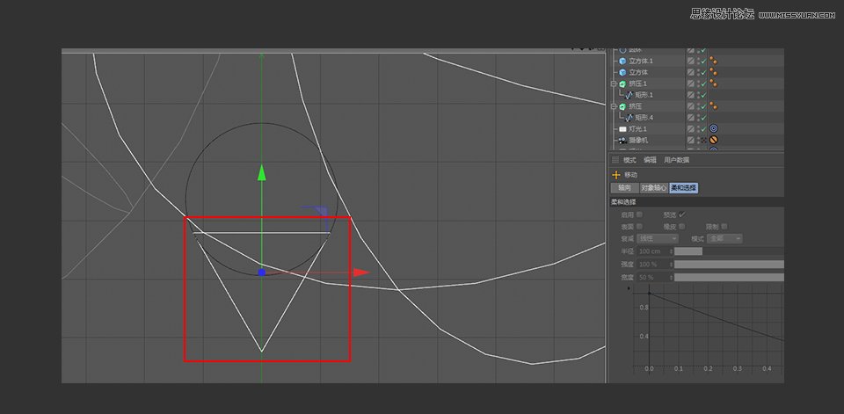Select the 矩形.1 spline icon
Image resolution: width=844 pixels, height=414 pixels.
[629, 95]
